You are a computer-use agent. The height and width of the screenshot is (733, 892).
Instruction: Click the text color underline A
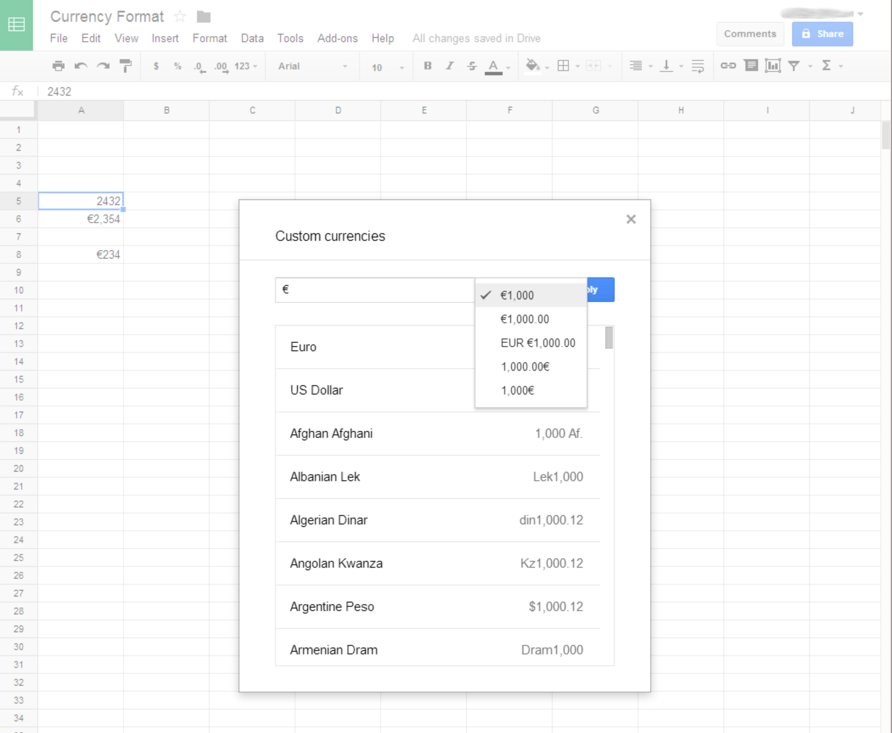coord(494,66)
